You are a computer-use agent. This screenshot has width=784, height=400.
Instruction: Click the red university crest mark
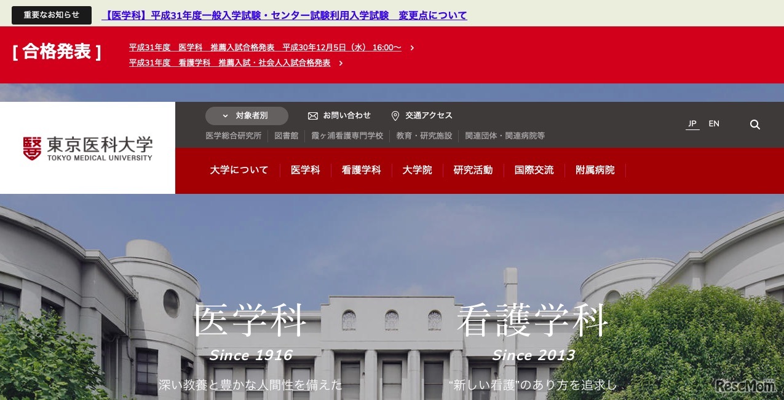[32, 147]
